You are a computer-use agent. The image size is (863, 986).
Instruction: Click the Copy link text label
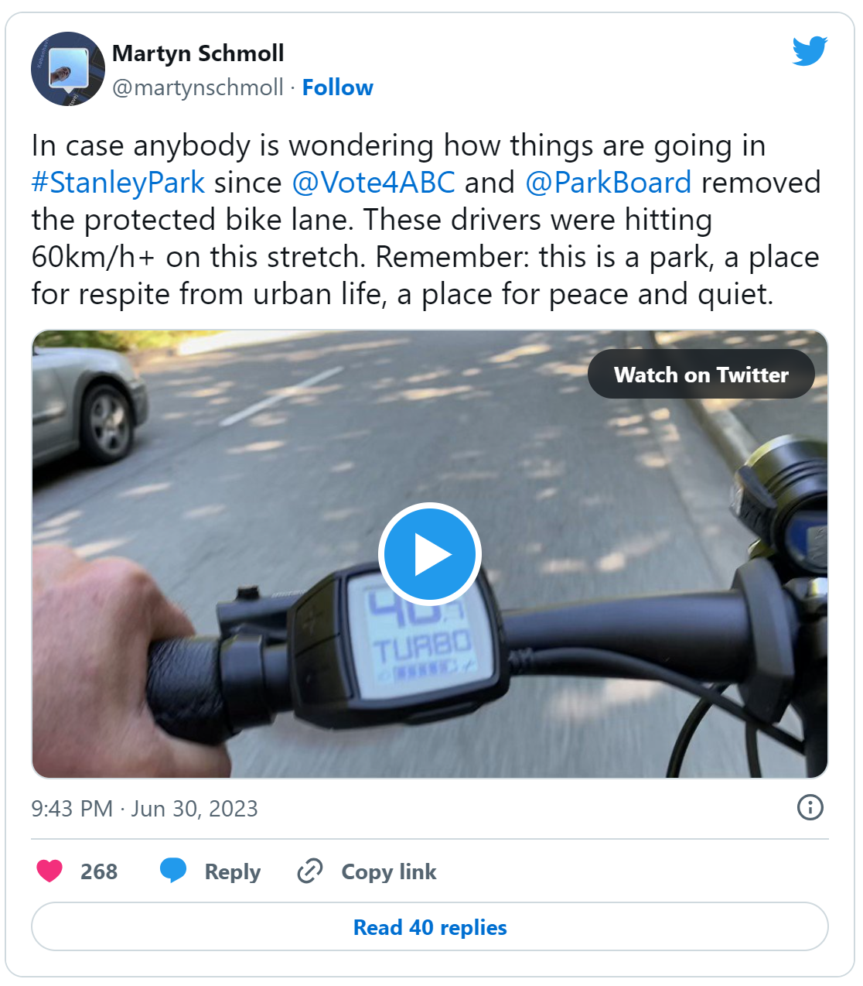click(x=389, y=872)
